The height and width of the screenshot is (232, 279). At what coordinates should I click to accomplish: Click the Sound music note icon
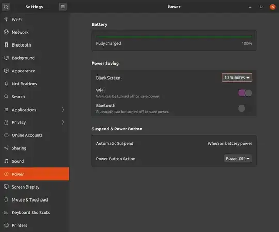[6, 161]
